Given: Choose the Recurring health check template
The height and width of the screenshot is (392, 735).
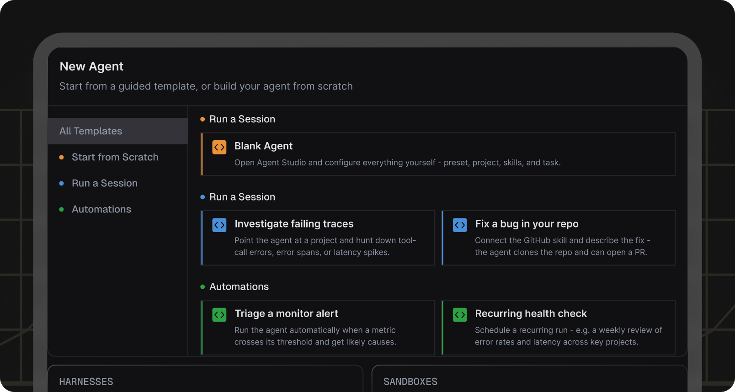Looking at the screenshot, I should (559, 327).
